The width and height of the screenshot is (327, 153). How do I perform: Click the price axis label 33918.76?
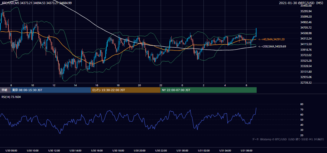click(x=306, y=50)
